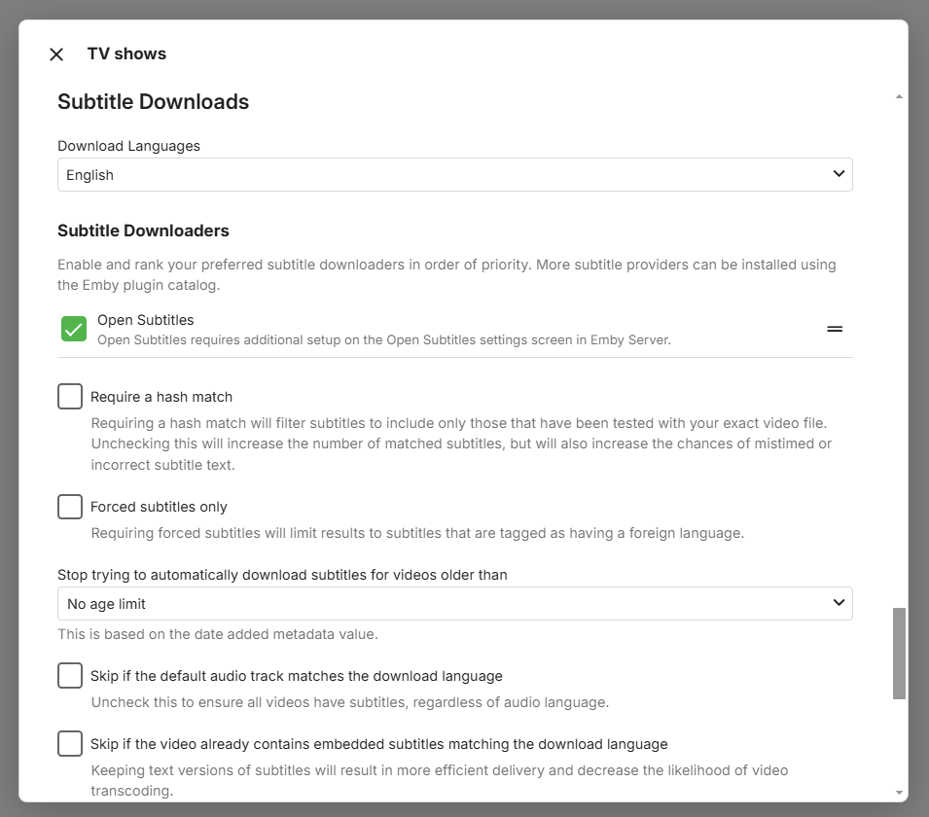929x817 pixels.
Task: Click the vertical scrollbar thumb
Action: click(899, 653)
